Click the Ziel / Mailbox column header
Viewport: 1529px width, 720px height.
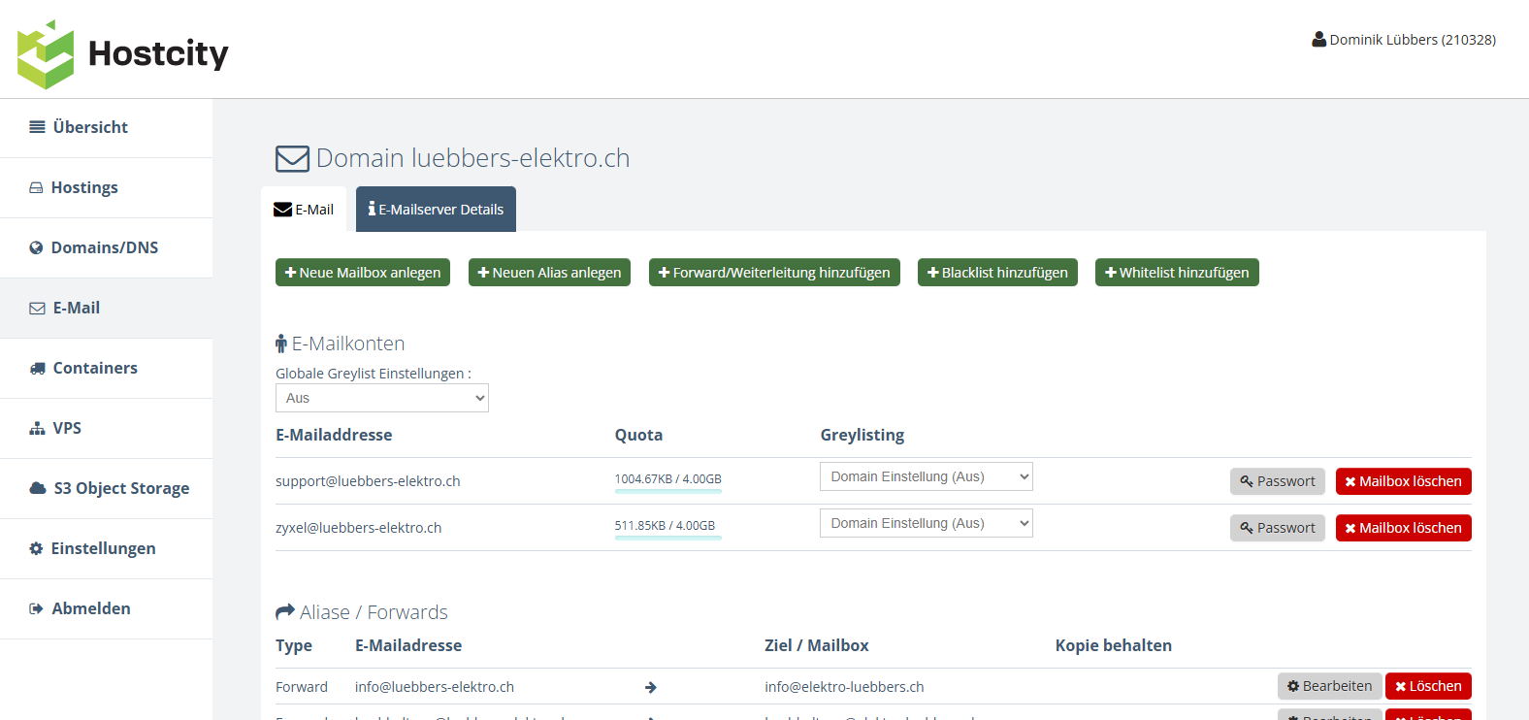point(817,645)
